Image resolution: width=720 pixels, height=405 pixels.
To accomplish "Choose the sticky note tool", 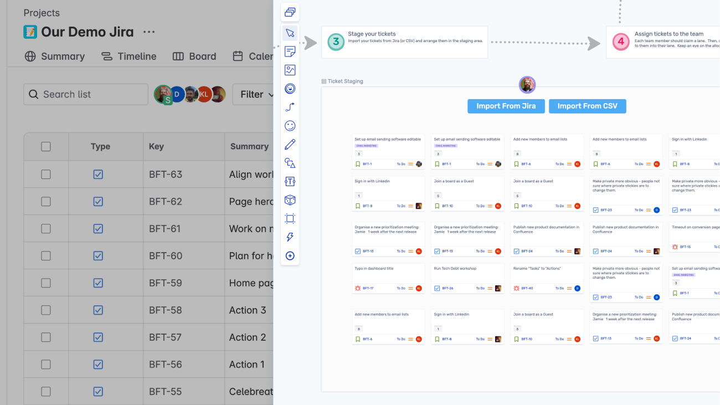I will pos(290,52).
